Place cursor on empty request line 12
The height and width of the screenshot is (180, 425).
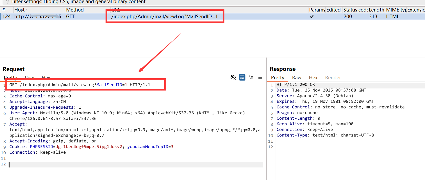click(136, 164)
